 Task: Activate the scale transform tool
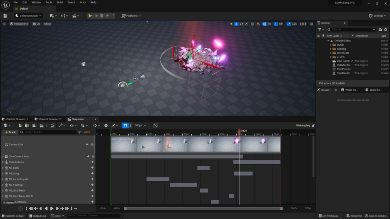[246, 24]
